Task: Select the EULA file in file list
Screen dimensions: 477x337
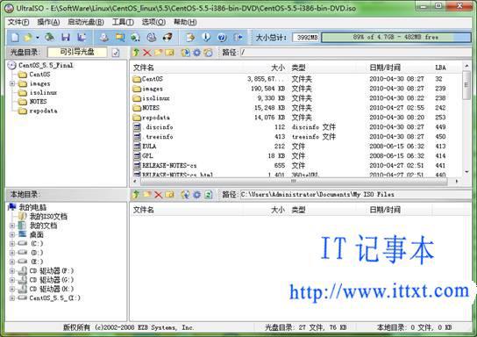Action: pos(149,147)
